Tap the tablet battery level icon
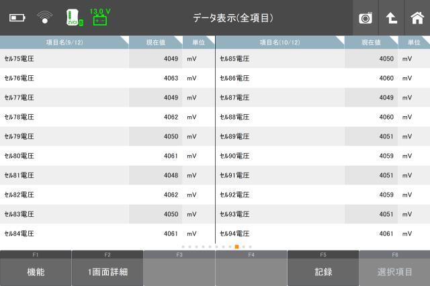 coord(17,18)
